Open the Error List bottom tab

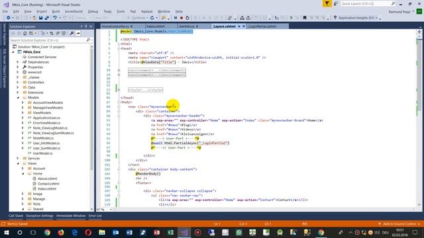point(95,216)
